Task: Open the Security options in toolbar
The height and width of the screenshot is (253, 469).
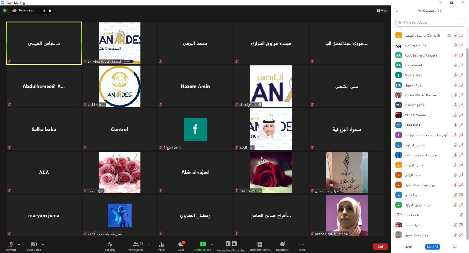Action: 110,246
